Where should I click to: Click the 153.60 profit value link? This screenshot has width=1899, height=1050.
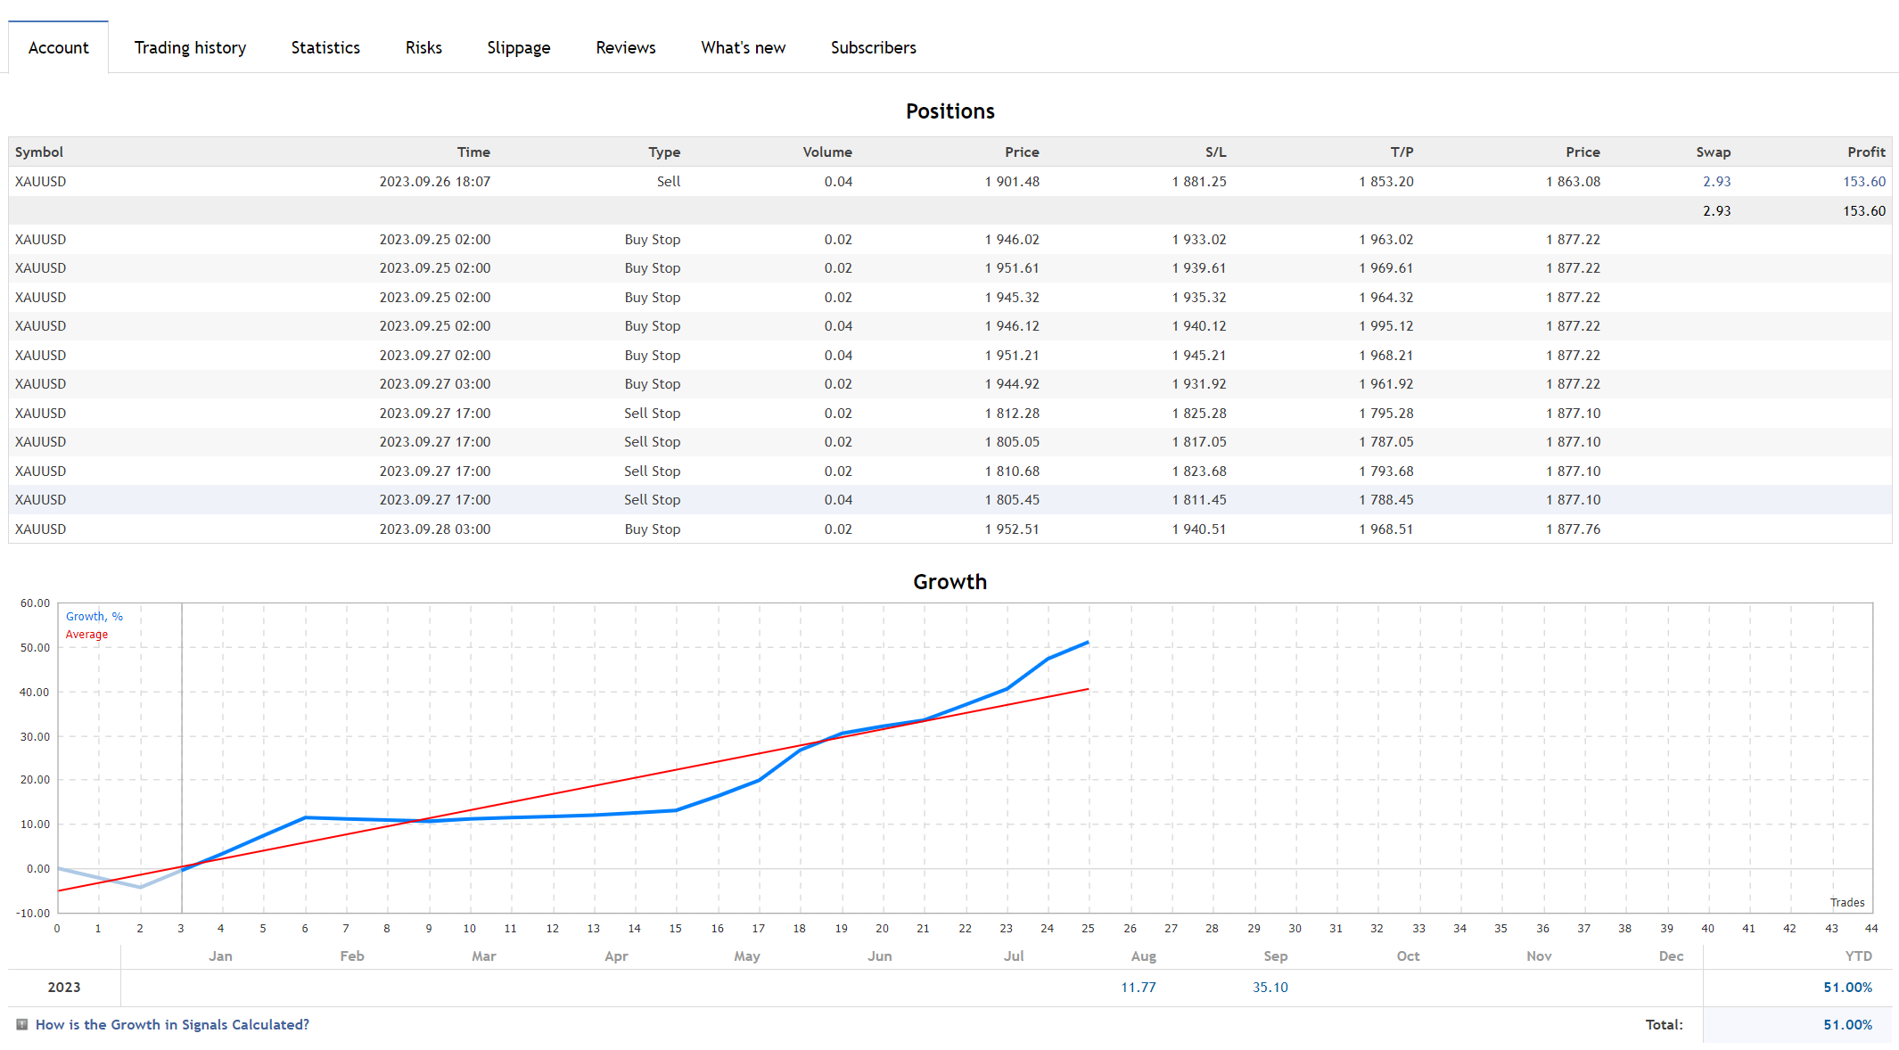[1863, 182]
